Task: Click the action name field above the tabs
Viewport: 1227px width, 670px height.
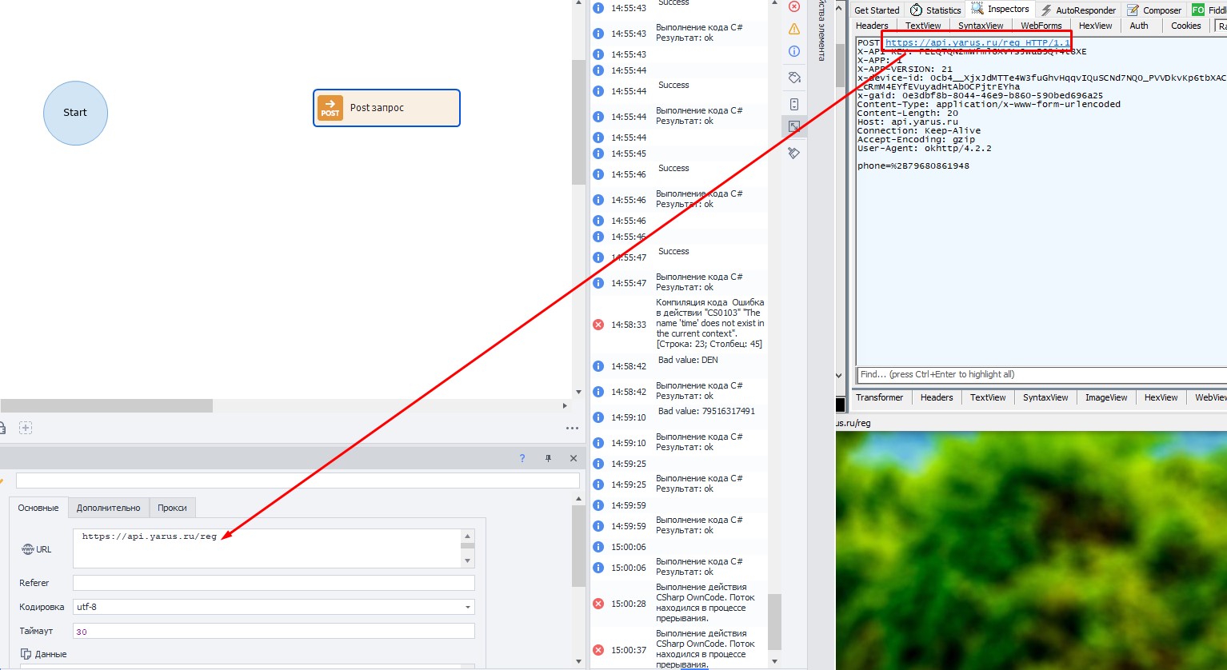Action: [298, 481]
